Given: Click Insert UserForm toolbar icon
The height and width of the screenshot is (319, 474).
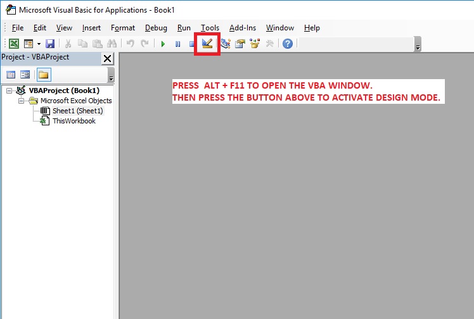Looking at the screenshot, I should coord(29,44).
